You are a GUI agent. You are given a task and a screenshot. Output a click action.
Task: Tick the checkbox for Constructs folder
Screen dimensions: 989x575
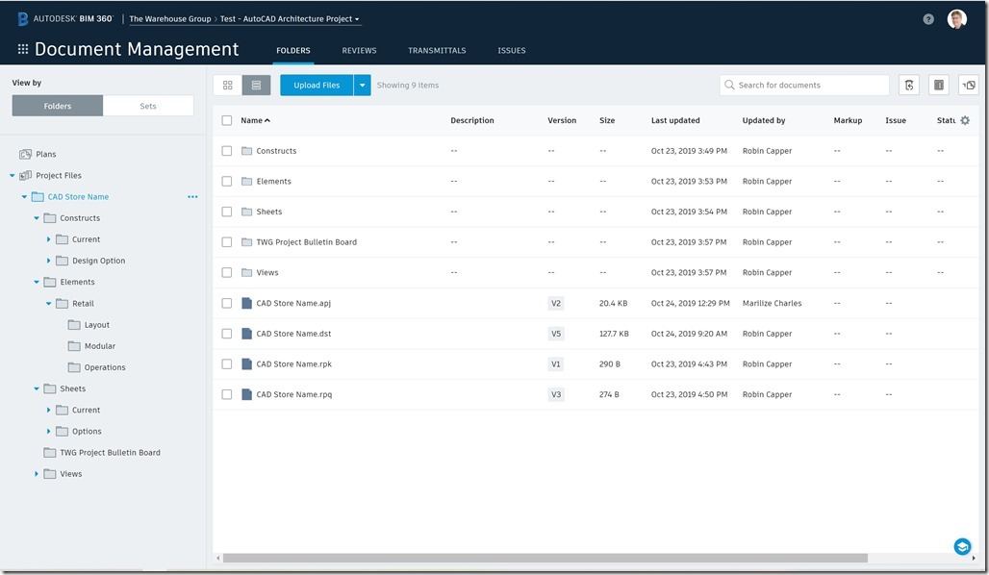[227, 151]
